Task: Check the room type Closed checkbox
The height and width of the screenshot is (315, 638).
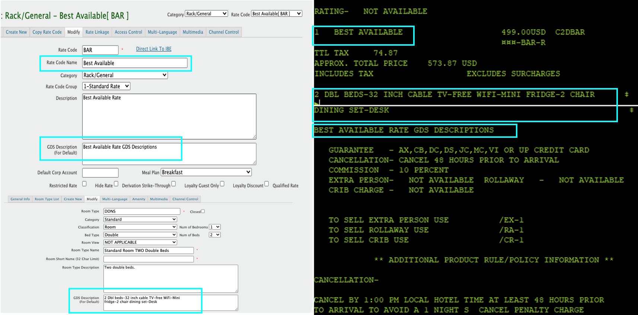Action: point(203,211)
